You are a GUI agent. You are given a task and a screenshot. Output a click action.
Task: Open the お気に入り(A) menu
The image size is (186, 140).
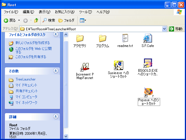pyautogui.click(x=65, y=12)
